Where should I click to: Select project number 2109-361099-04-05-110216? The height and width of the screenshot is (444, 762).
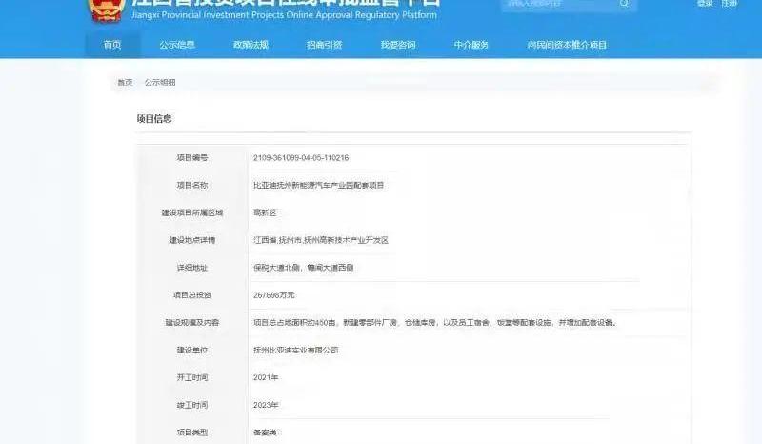point(301,157)
